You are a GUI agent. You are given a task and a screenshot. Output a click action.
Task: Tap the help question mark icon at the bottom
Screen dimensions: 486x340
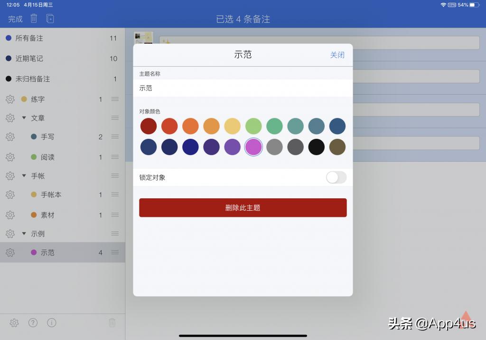(x=32, y=322)
